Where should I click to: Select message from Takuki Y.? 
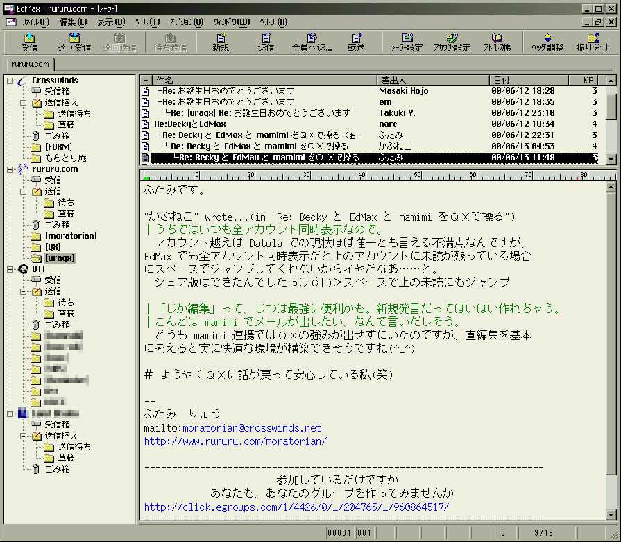coord(369,113)
